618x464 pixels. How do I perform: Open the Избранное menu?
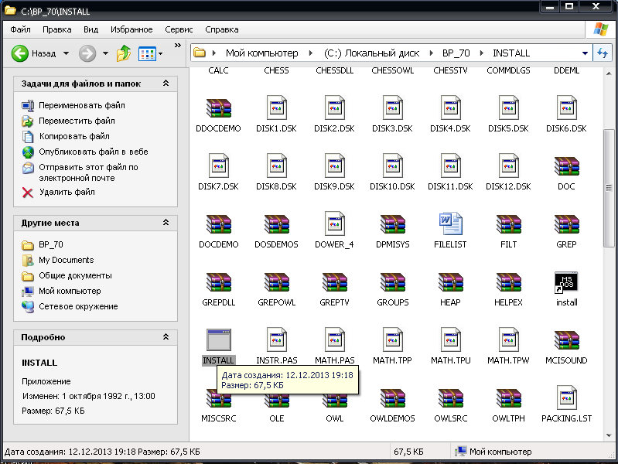point(131,29)
